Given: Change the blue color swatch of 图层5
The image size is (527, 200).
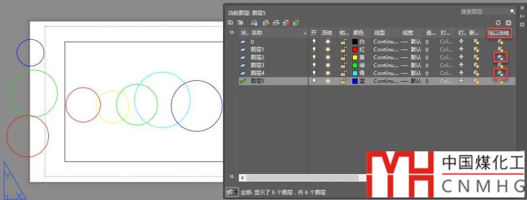Looking at the screenshot, I should [x=355, y=81].
